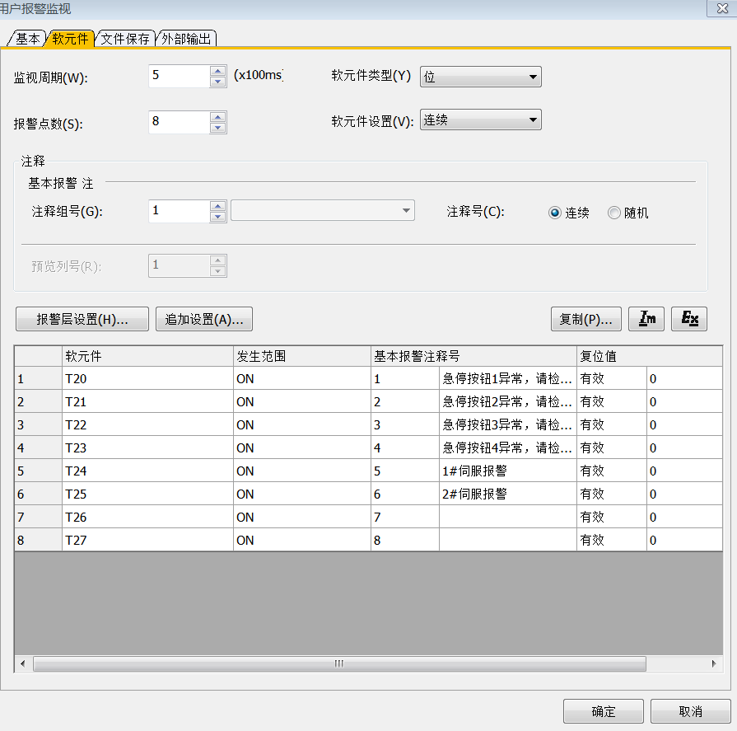This screenshot has height=731, width=737.
Task: Switch to the 文件保存 tab
Action: pos(124,39)
